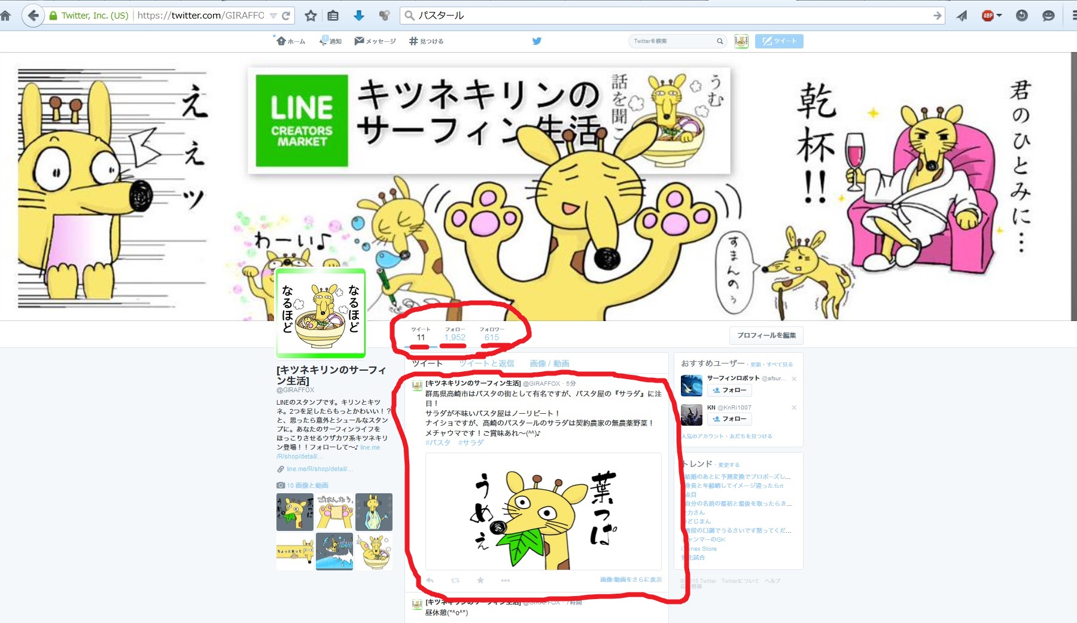Select the ツイート timeline tab
Screen dimensions: 1077x623
click(427, 364)
